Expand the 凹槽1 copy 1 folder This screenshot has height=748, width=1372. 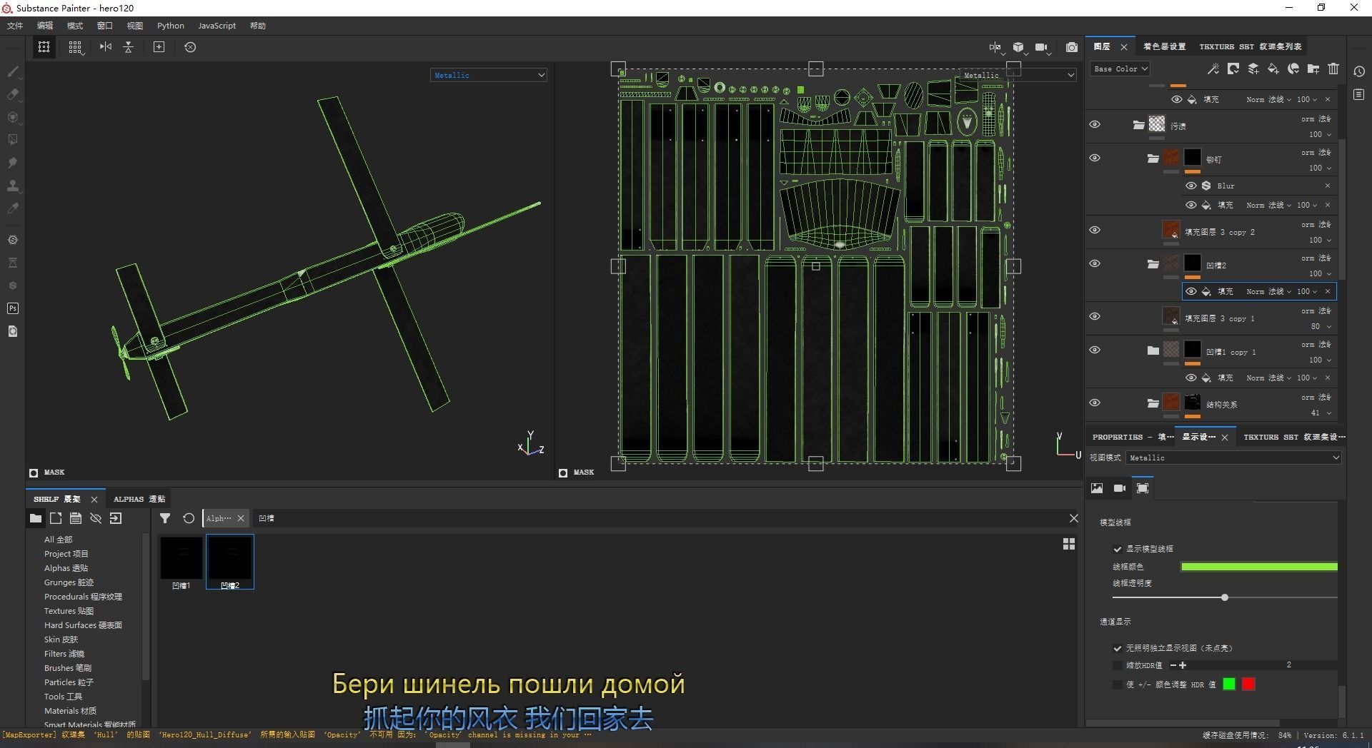click(1153, 350)
